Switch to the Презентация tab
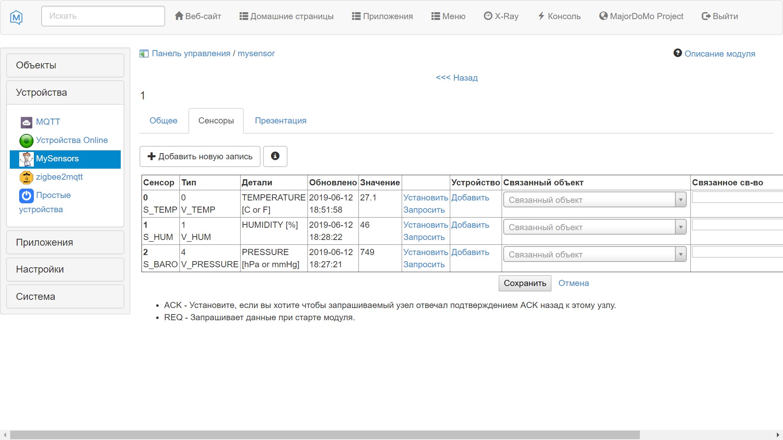 click(x=281, y=121)
